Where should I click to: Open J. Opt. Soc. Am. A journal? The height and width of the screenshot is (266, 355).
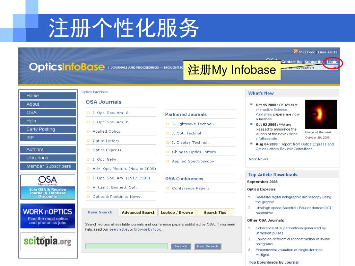(111, 113)
